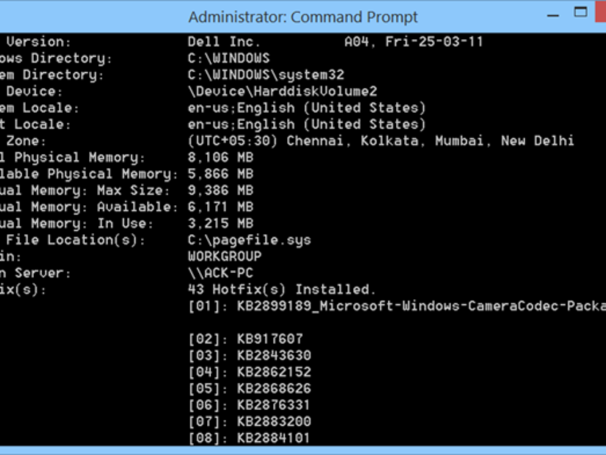Close the Command Prompt with red button
This screenshot has height=455, width=606.
(x=601, y=12)
